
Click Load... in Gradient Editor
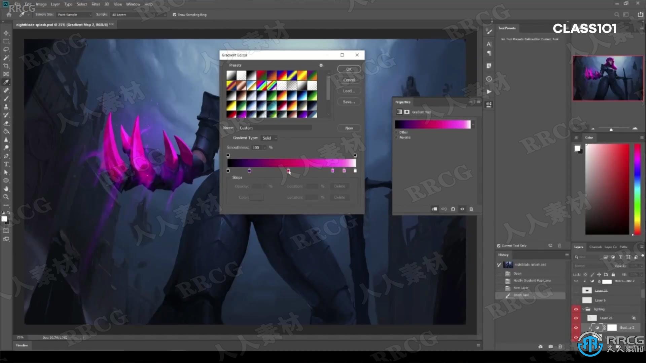349,91
